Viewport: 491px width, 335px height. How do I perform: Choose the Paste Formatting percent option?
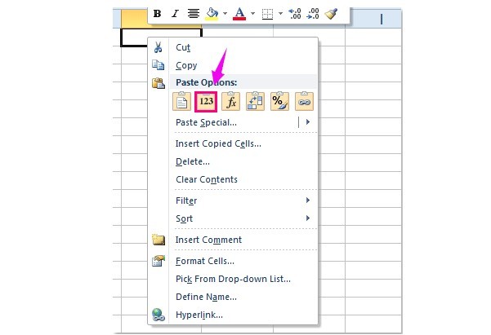point(279,101)
